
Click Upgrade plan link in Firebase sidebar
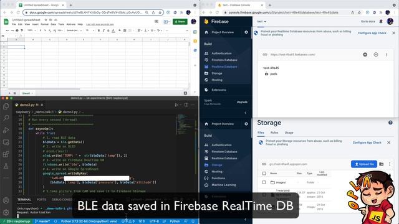point(242,102)
